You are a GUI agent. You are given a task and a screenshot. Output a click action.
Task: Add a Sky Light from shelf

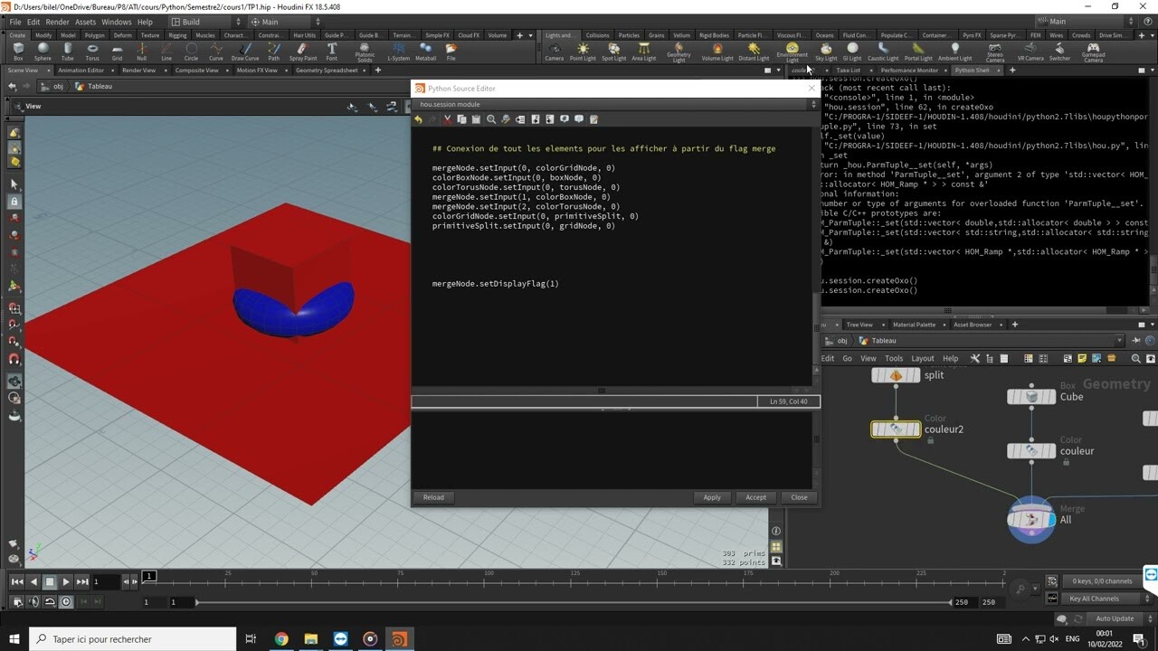coord(826,52)
